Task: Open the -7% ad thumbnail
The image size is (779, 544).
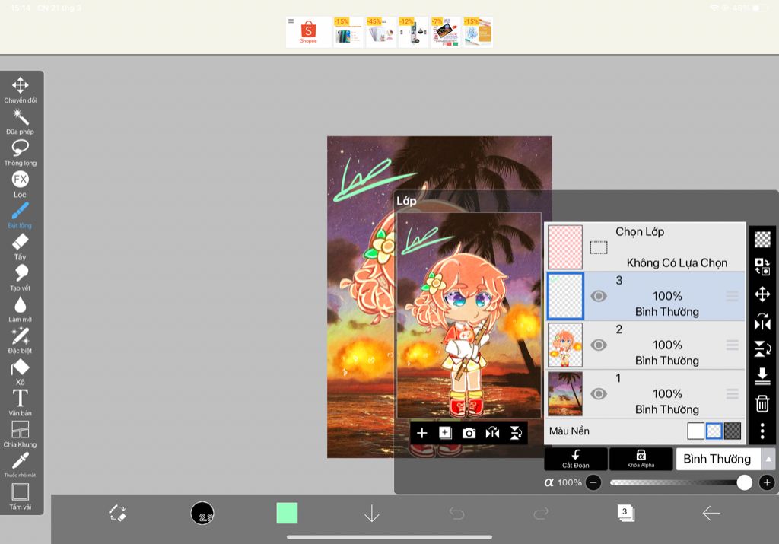Action: (x=446, y=32)
